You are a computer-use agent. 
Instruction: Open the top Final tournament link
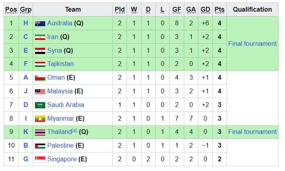click(252, 43)
